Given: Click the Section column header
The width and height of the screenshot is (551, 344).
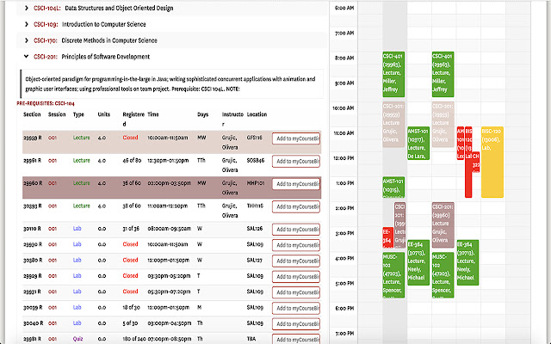Looking at the screenshot, I should (32, 114).
